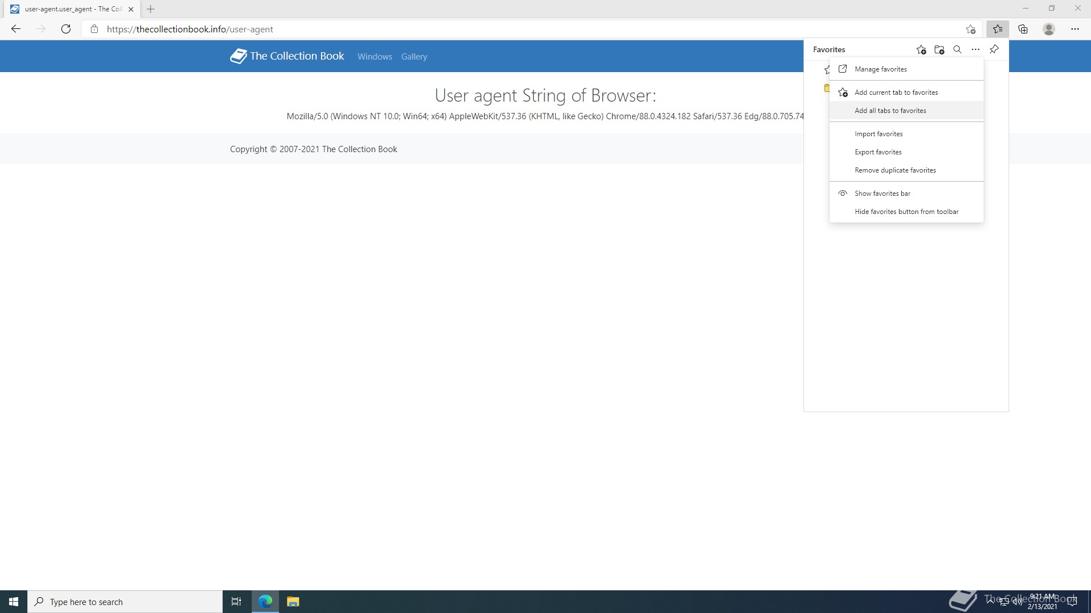Click the taskbar clock and date
This screenshot has height=613, width=1091.
[x=1042, y=602]
